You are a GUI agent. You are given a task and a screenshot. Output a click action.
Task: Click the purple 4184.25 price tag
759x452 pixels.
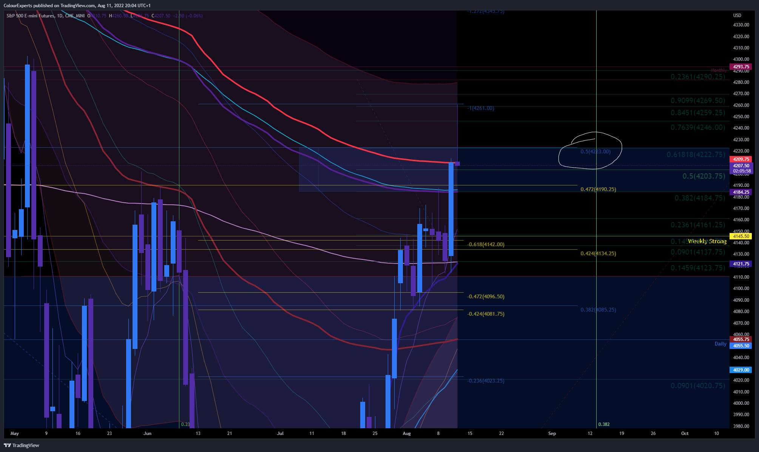pyautogui.click(x=741, y=192)
